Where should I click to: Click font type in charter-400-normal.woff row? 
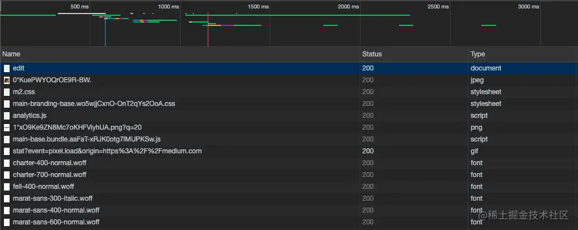(x=476, y=163)
